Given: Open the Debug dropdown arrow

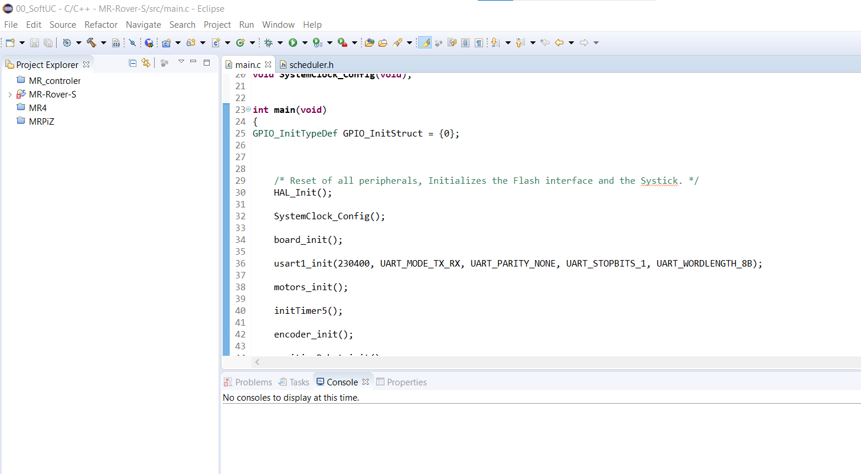Looking at the screenshot, I should click(280, 43).
